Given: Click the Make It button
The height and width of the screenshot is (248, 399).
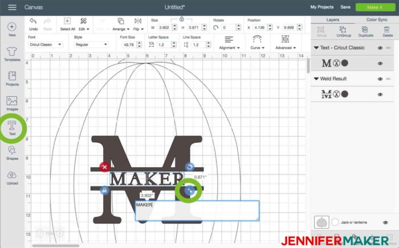Looking at the screenshot, I should [375, 7].
